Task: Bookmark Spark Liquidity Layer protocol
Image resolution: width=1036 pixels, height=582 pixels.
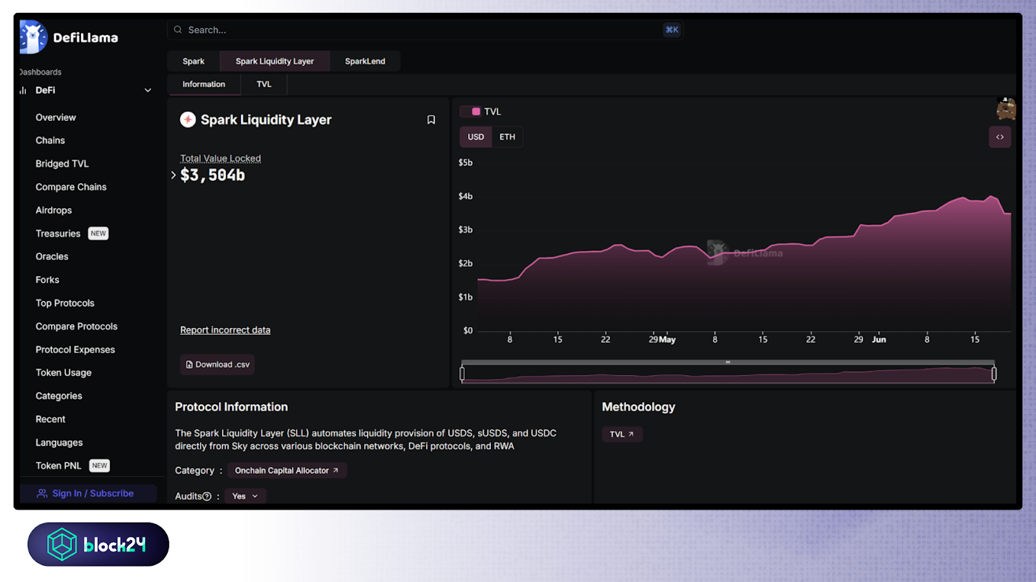Action: 431,120
